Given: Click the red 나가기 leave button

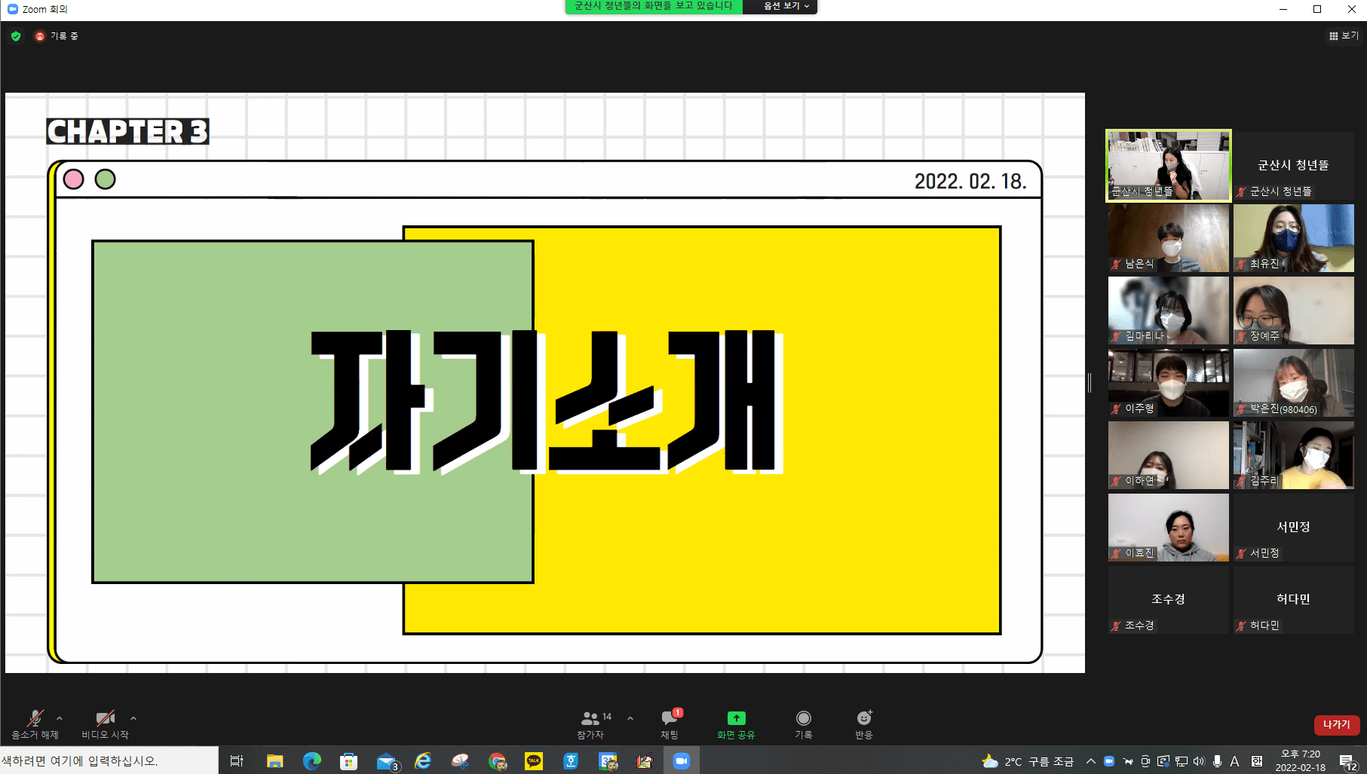Looking at the screenshot, I should coord(1337,724).
